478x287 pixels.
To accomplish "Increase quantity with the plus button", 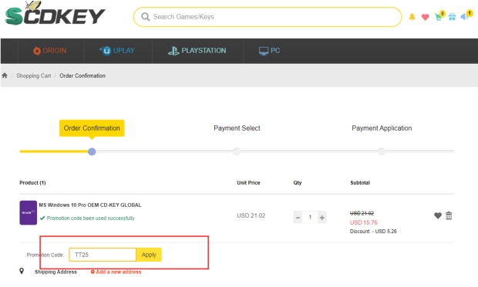I will tap(322, 217).
